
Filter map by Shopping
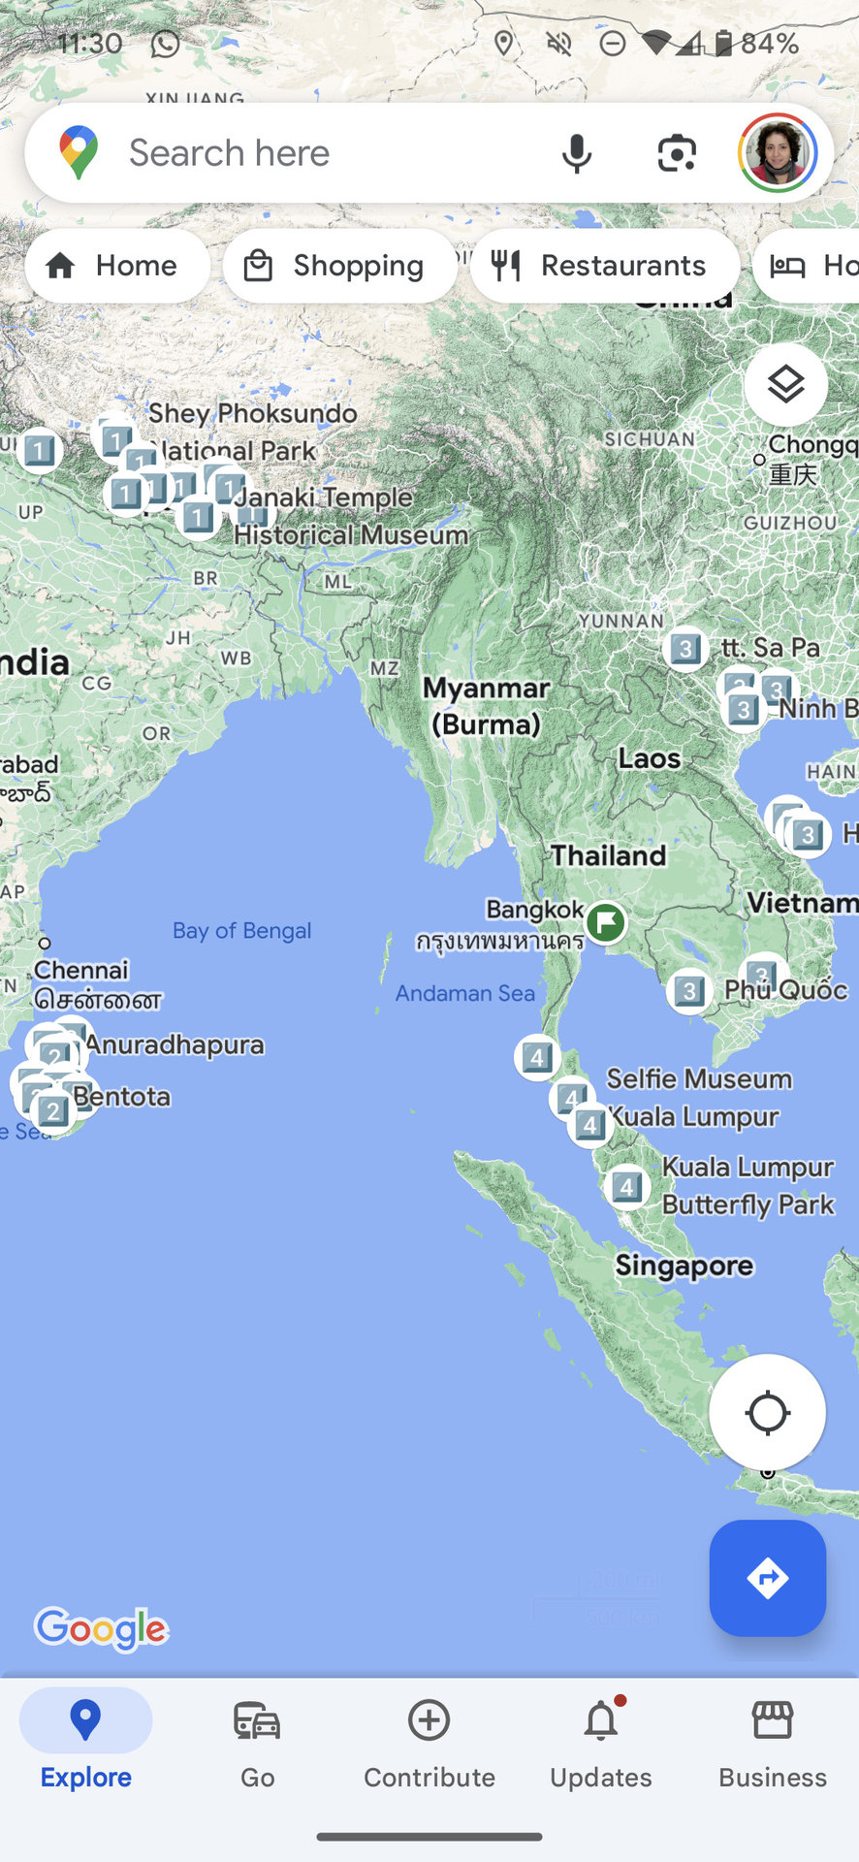339,266
